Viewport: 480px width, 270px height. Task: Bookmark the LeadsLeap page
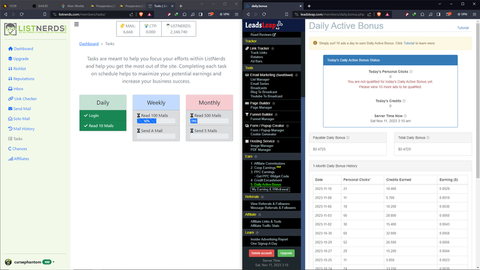click(286, 14)
